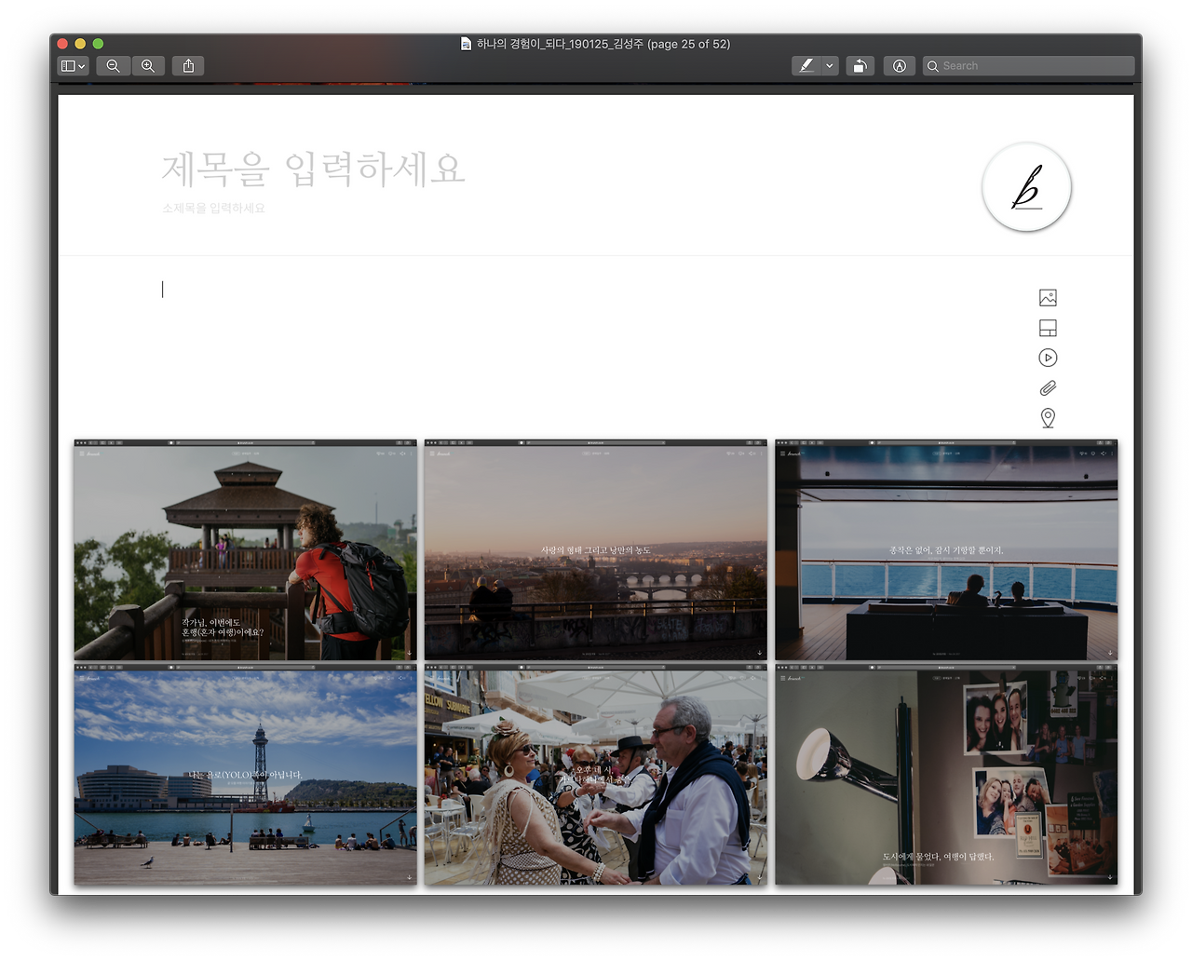Attach a file via the paperclip icon
Image resolution: width=1192 pixels, height=961 pixels.
[1047, 387]
